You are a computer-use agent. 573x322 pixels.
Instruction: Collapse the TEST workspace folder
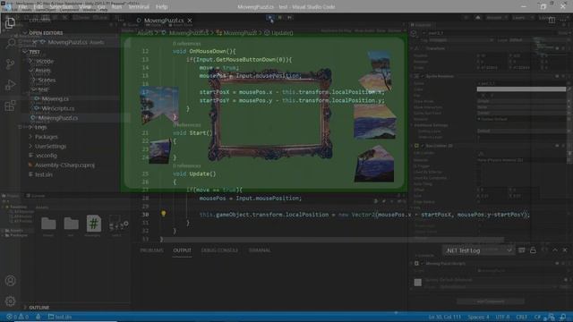[x=34, y=52]
